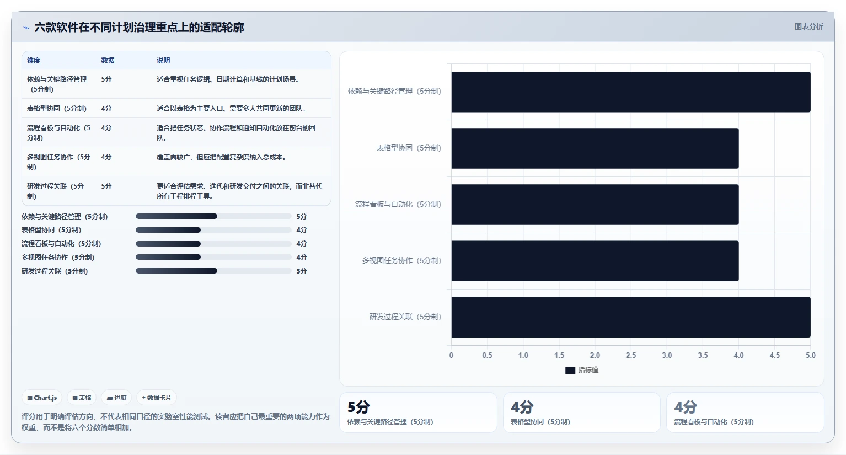
Task: Click the progress bar for 流程看板与自动化
Action: coord(213,243)
